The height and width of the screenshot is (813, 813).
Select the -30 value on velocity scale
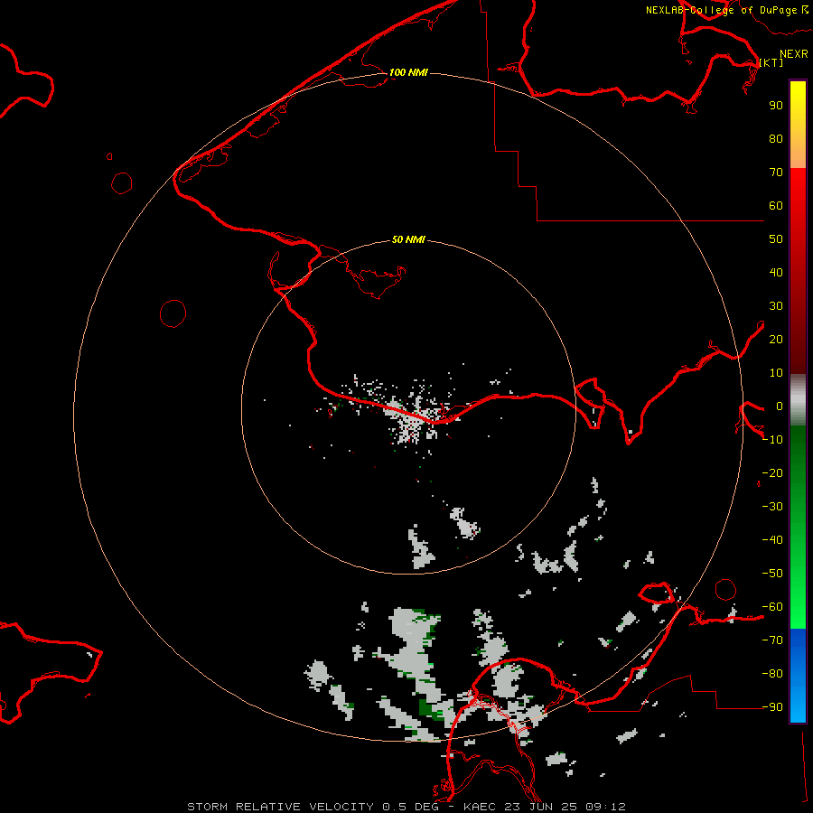[772, 507]
